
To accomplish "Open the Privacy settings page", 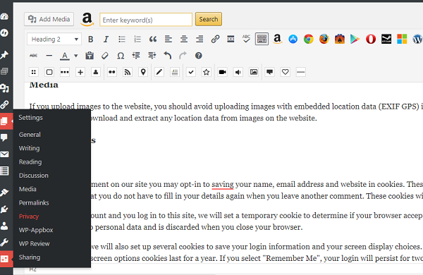I will [x=29, y=216].
